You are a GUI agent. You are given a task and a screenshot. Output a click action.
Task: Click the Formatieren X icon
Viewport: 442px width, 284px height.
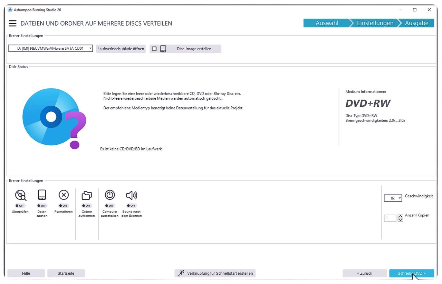point(64,195)
